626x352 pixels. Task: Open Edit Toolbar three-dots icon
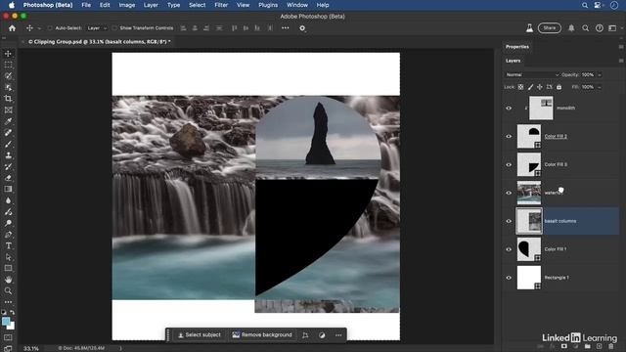click(8, 302)
